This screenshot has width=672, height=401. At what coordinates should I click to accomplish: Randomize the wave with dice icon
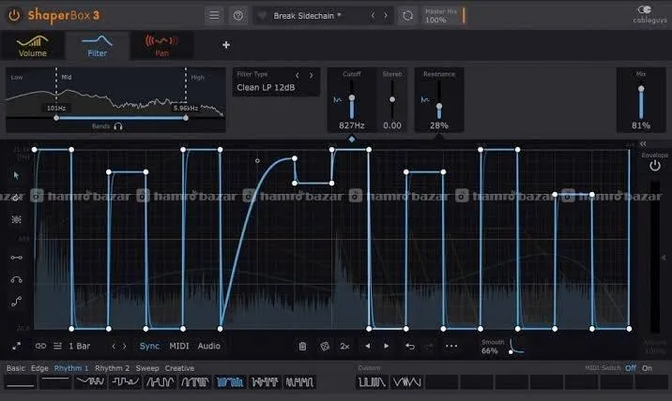pos(325,347)
